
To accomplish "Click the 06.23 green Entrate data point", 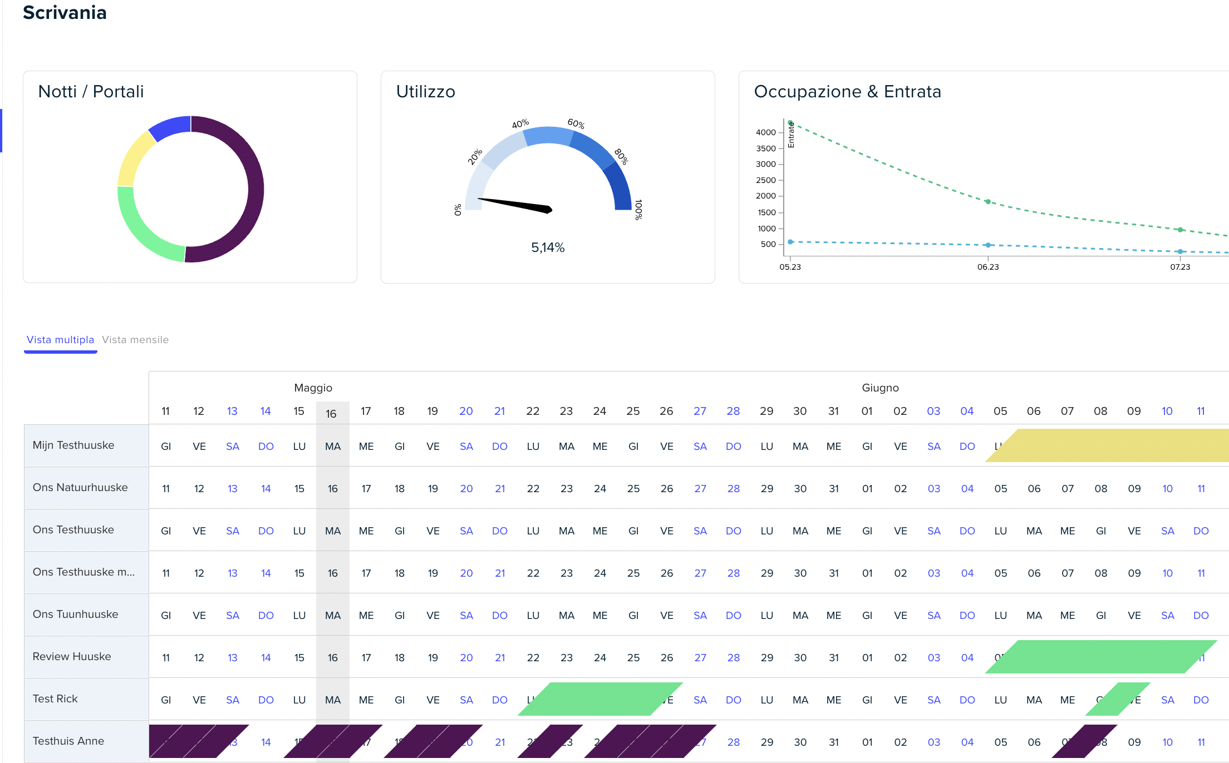I will pos(988,202).
